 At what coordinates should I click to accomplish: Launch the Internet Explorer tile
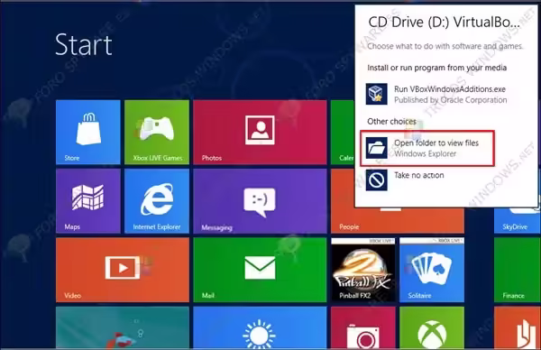(x=157, y=201)
